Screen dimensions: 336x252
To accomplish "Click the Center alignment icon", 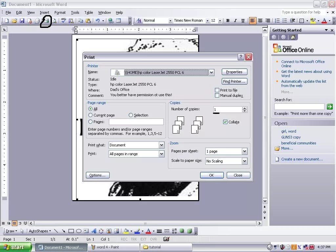I will point(260,21).
